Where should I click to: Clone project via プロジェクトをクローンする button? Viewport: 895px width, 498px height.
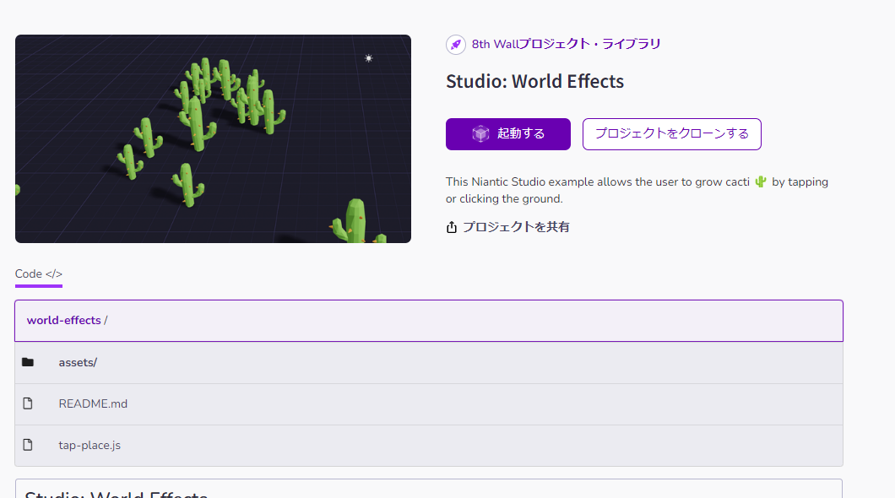pyautogui.click(x=672, y=134)
